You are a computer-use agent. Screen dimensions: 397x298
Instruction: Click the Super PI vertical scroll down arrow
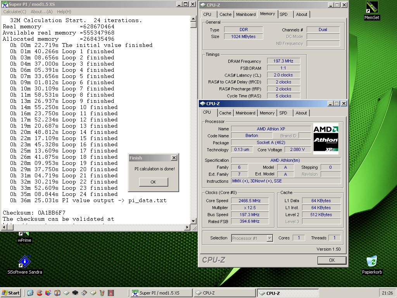pos(193,221)
